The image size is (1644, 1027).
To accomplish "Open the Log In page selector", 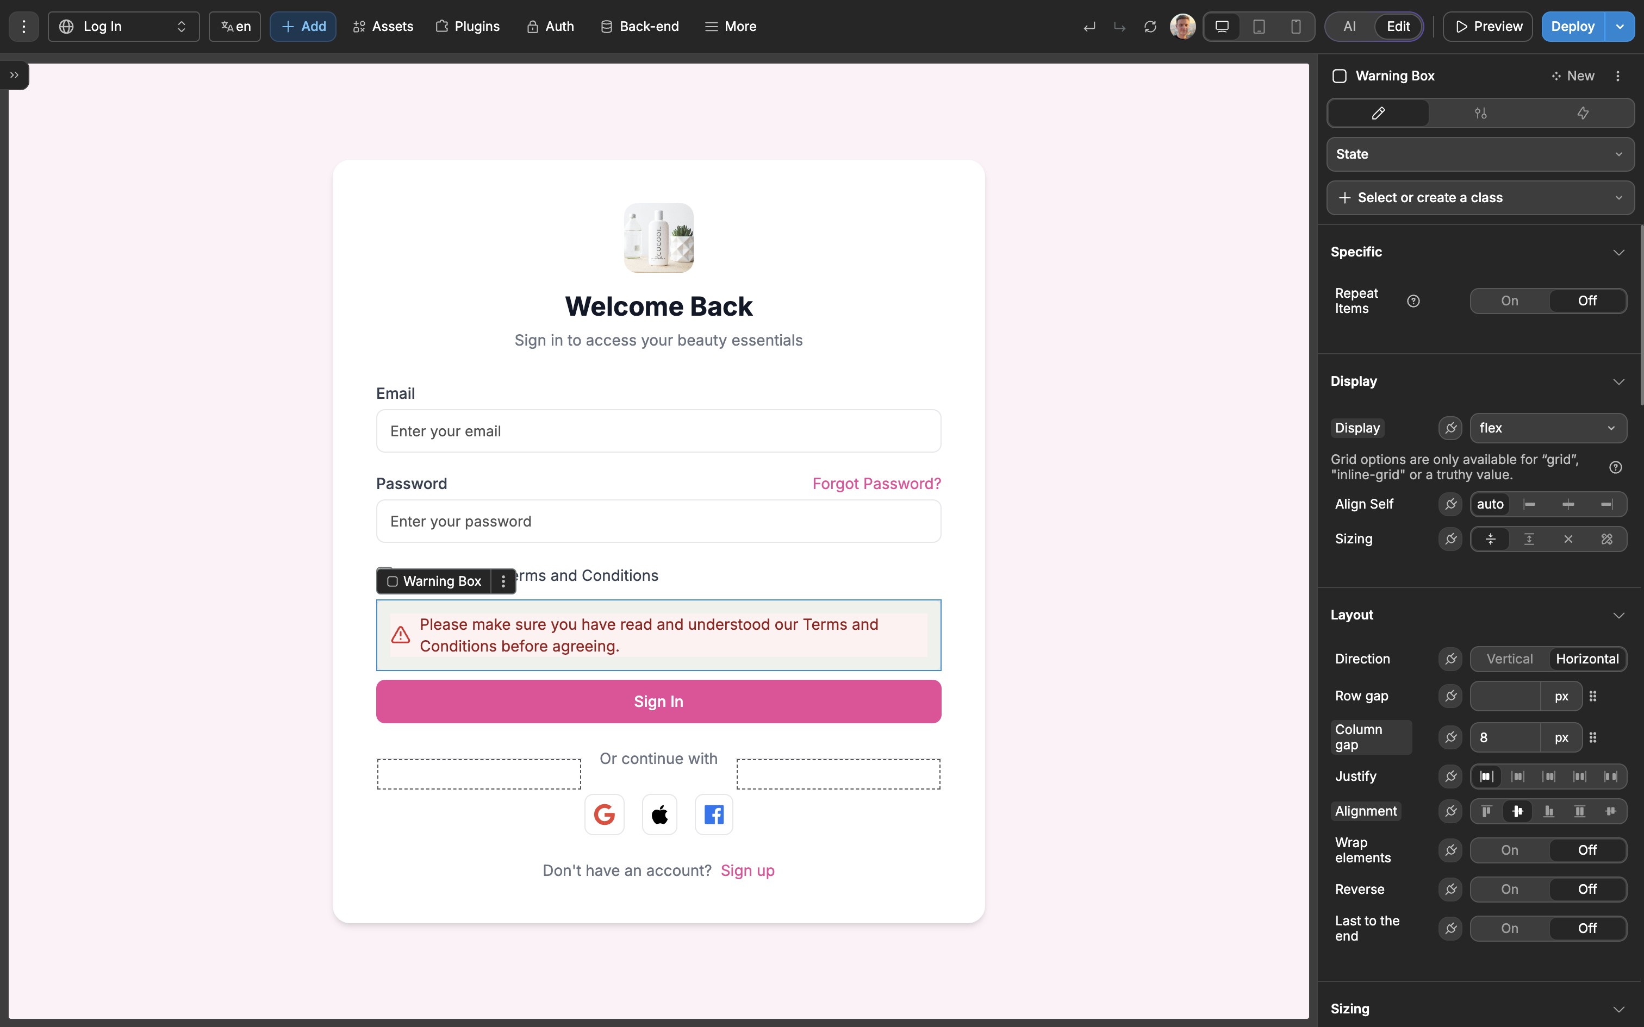I will (123, 27).
